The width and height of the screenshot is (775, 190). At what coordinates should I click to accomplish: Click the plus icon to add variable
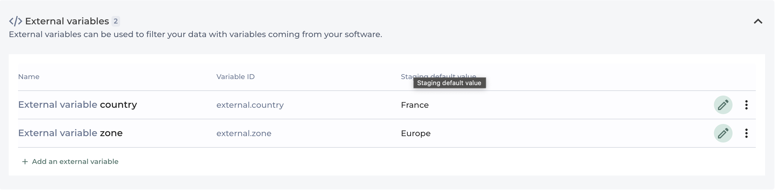click(x=25, y=162)
